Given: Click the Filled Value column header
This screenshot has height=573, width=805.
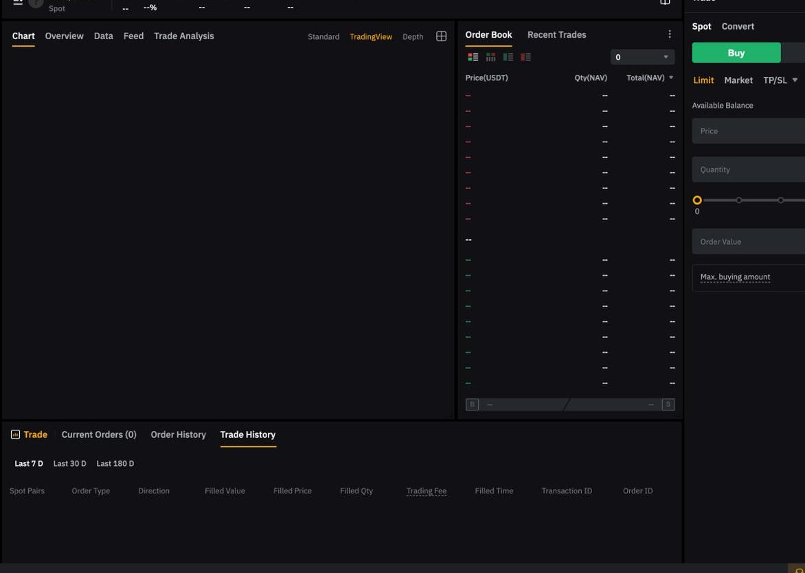Looking at the screenshot, I should click(225, 491).
